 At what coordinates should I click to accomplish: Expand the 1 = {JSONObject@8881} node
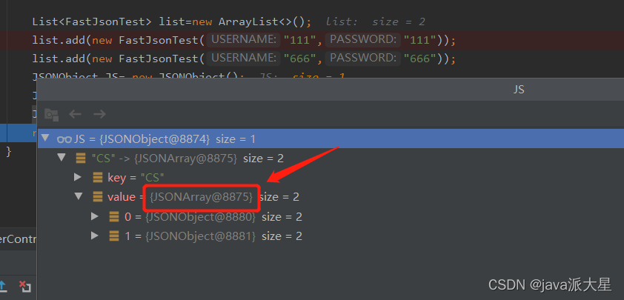(95, 236)
